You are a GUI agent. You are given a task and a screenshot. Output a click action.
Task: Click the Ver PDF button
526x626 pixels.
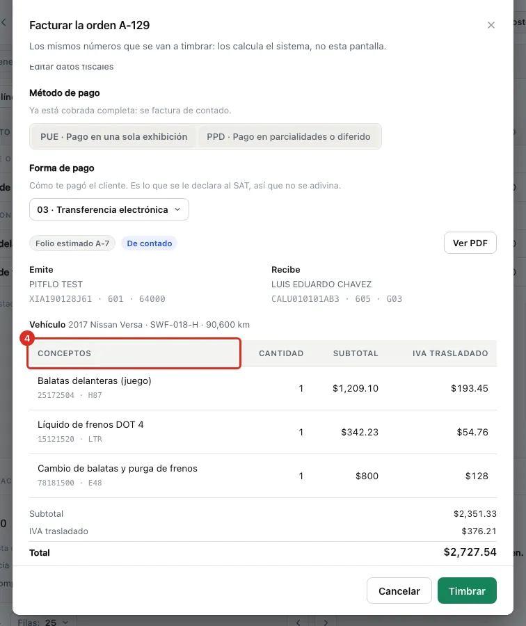[470, 243]
